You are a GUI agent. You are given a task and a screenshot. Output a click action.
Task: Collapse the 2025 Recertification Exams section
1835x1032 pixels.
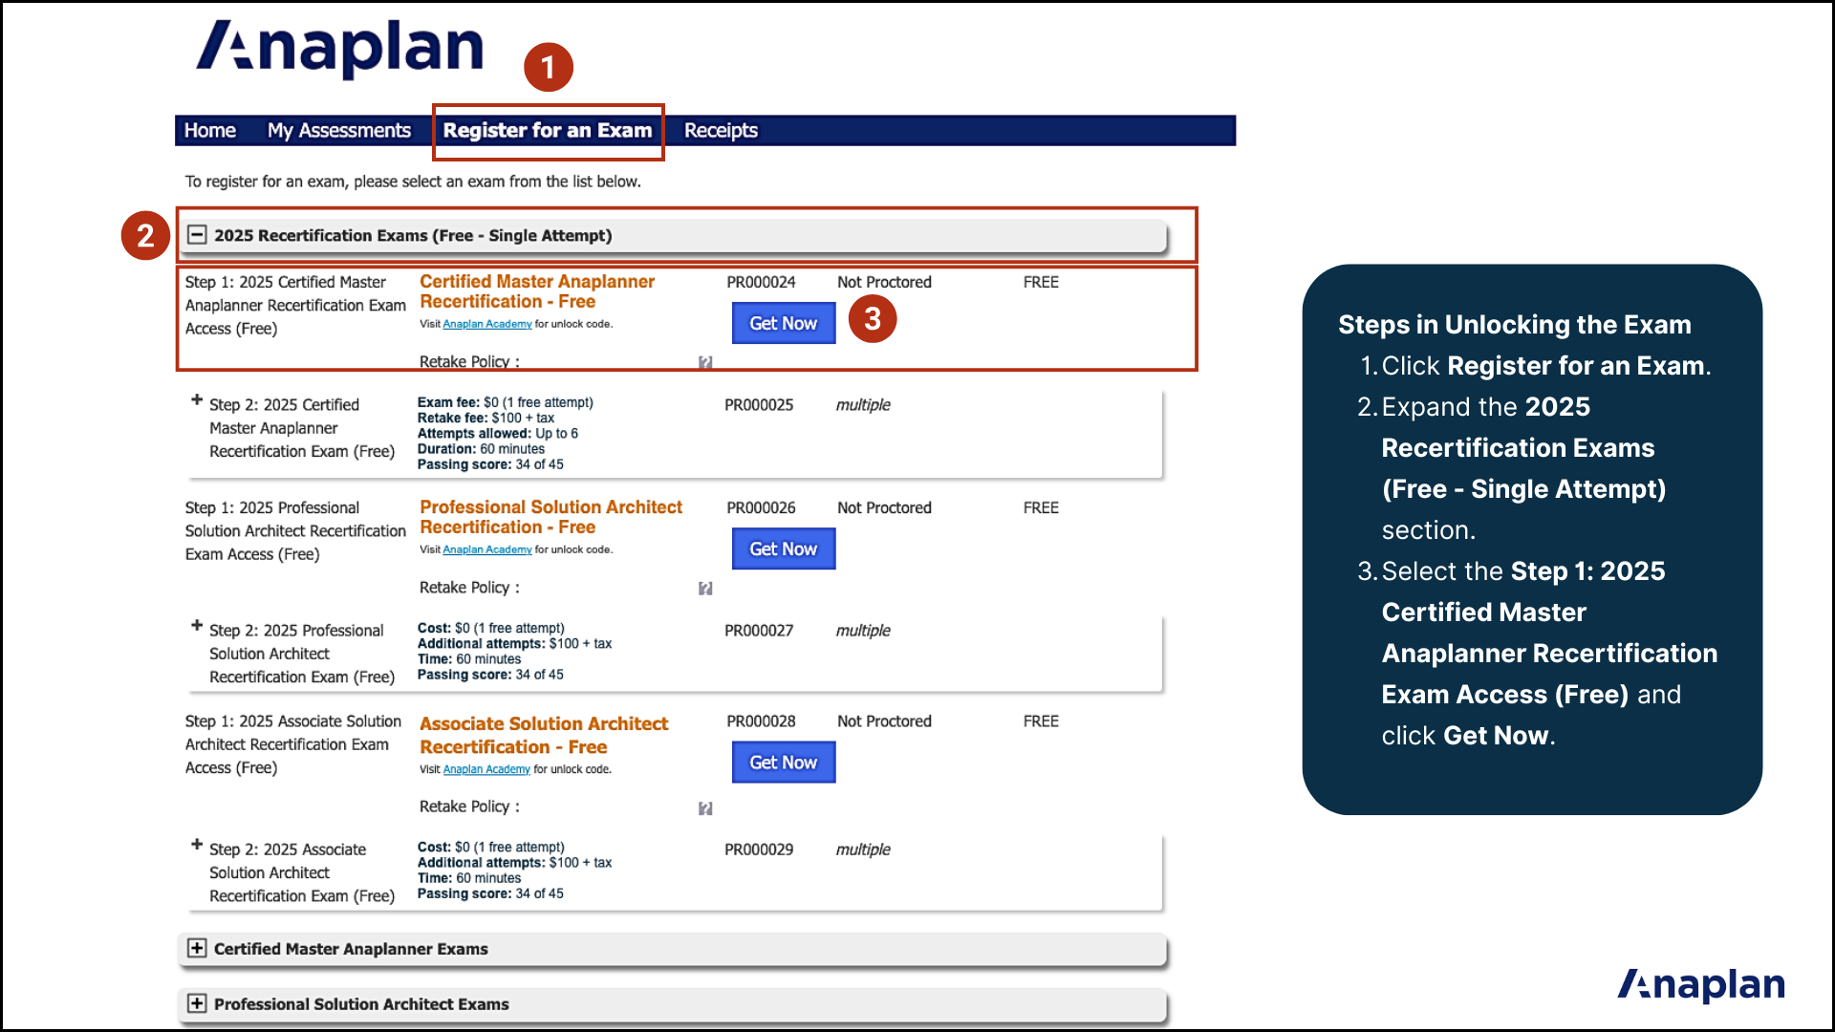[197, 235]
